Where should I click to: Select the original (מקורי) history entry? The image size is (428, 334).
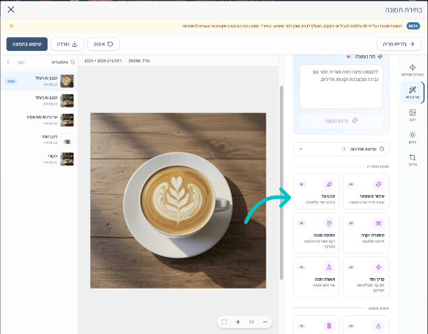tap(39, 159)
